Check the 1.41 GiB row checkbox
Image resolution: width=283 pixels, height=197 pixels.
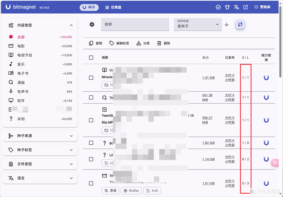point(91,78)
